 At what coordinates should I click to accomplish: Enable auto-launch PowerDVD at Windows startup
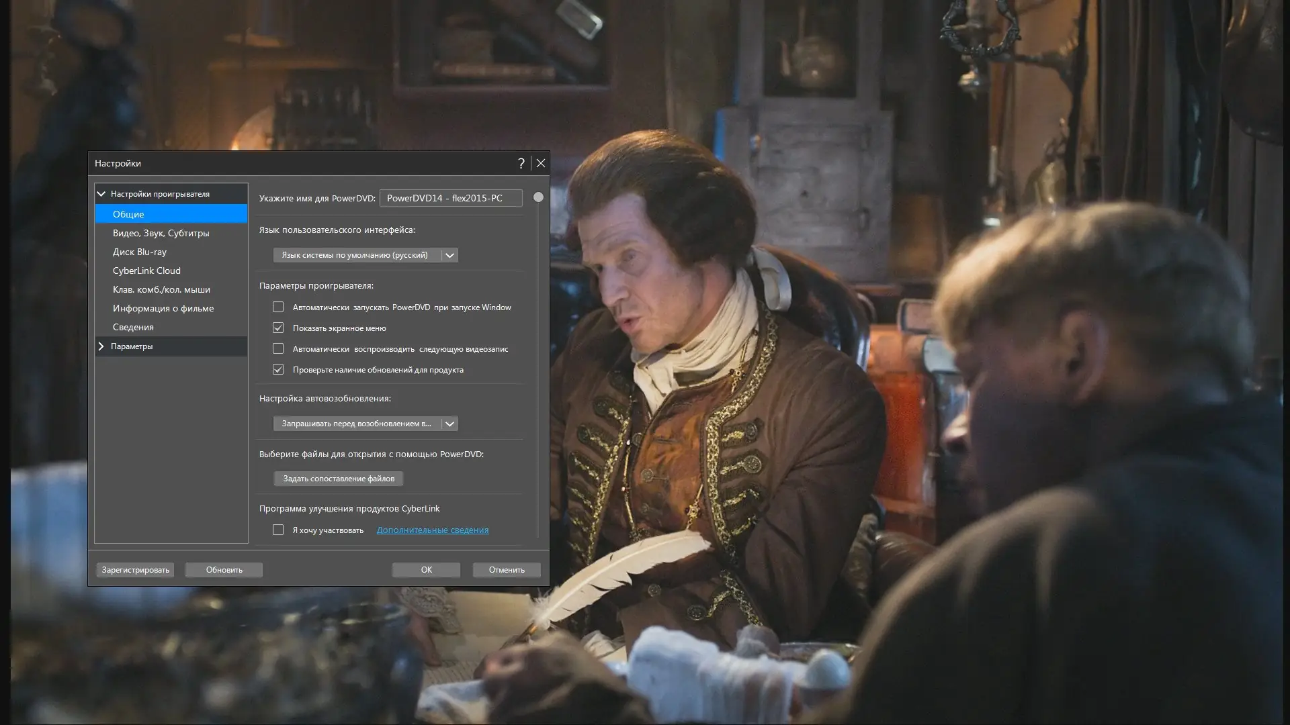coord(278,307)
